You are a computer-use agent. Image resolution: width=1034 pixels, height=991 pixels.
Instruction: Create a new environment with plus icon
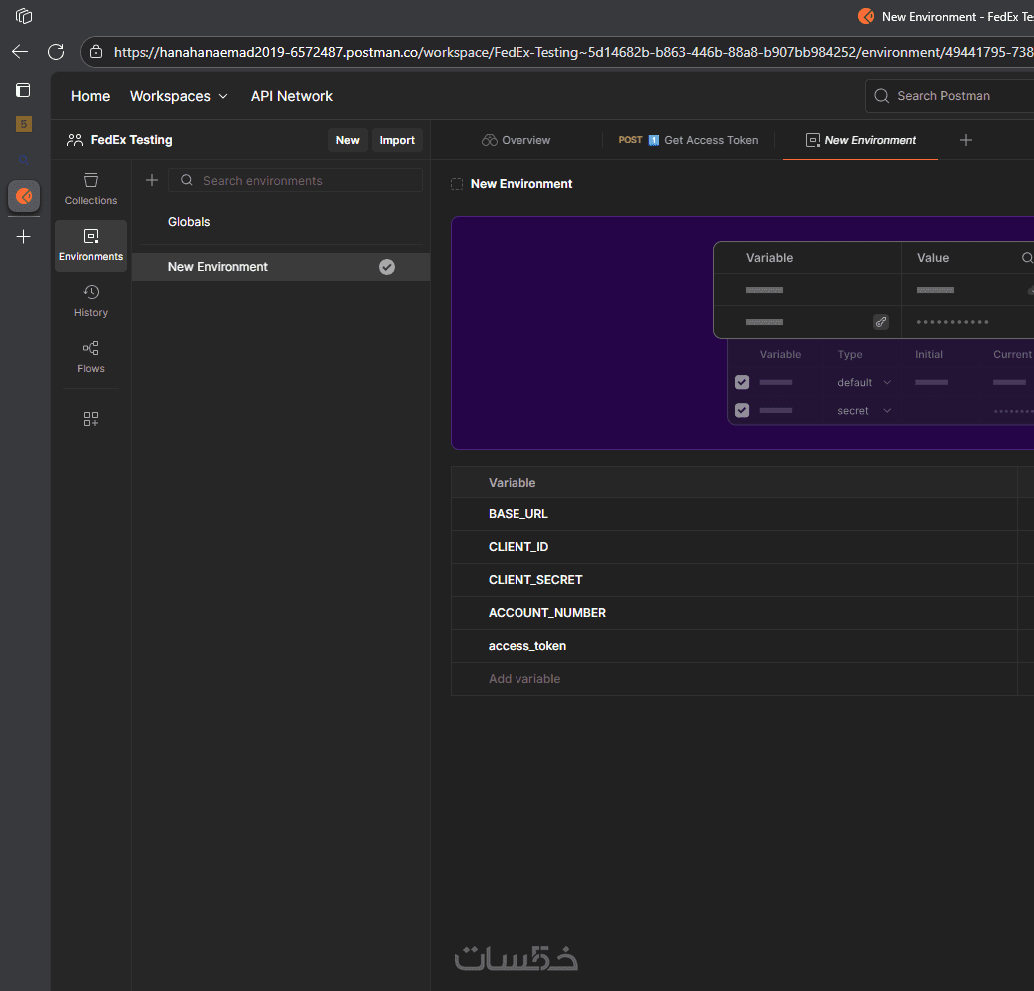[152, 180]
